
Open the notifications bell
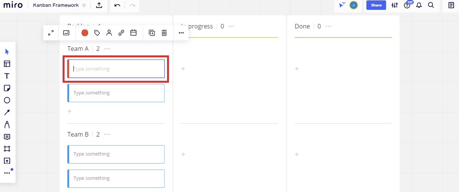click(419, 5)
